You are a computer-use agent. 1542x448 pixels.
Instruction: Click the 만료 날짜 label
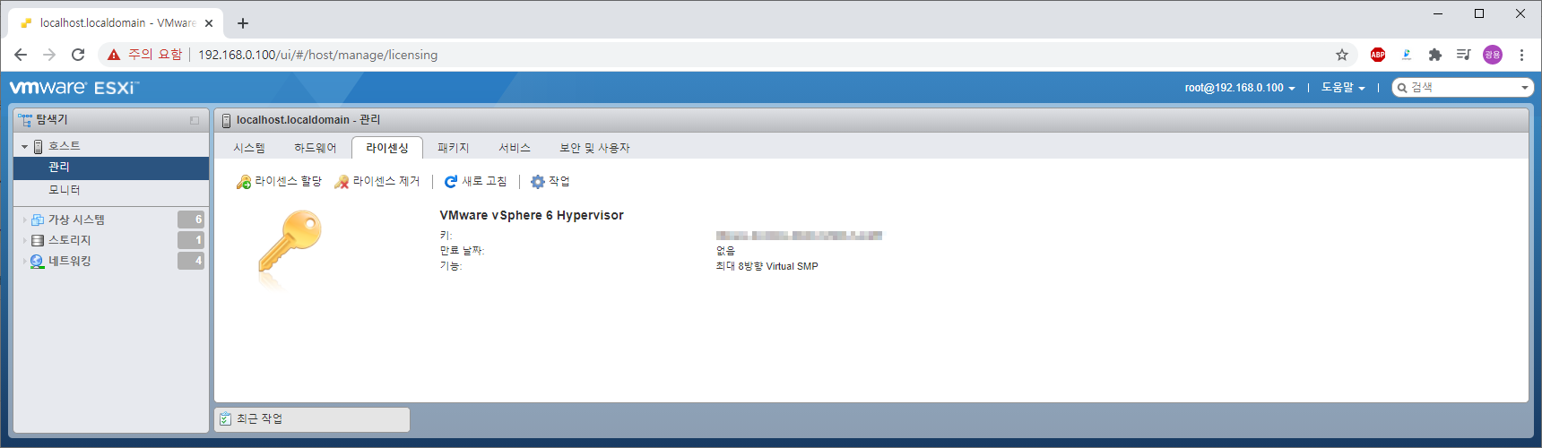click(462, 251)
